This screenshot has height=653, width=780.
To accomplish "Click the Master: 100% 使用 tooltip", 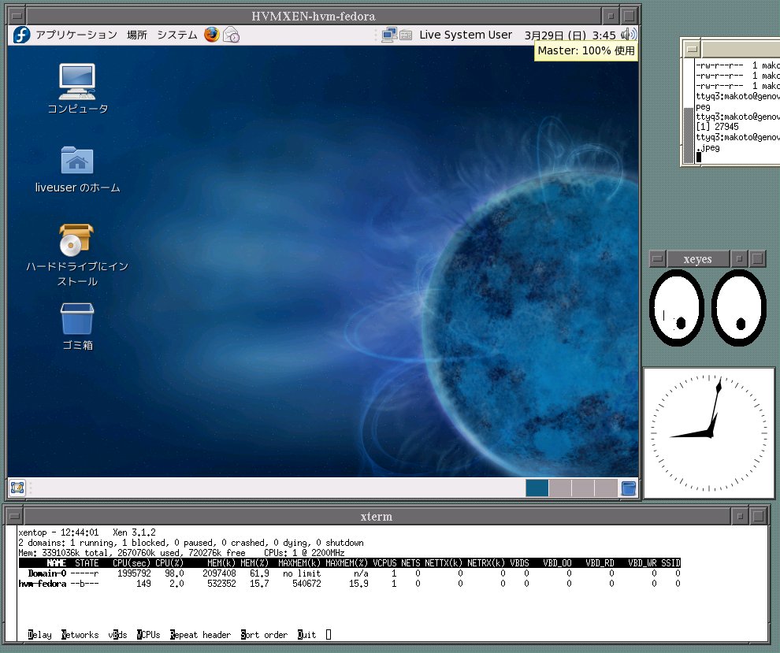I will coord(586,50).
